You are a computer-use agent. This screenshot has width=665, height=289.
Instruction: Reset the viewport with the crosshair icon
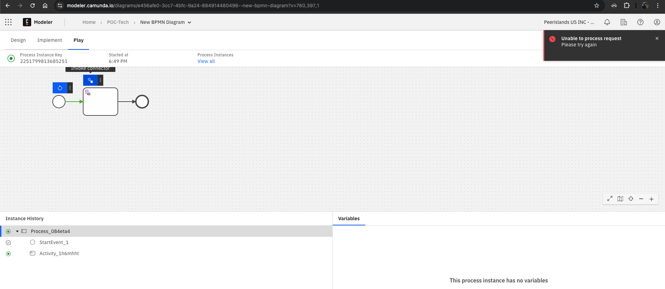coord(631,199)
